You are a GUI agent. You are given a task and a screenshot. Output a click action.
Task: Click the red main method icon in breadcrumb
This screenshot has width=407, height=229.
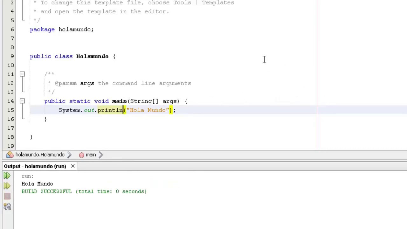point(81,155)
